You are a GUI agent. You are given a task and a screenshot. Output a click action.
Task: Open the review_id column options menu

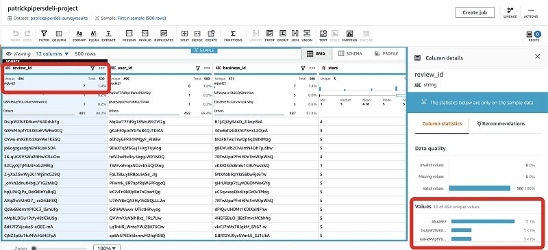[102, 68]
